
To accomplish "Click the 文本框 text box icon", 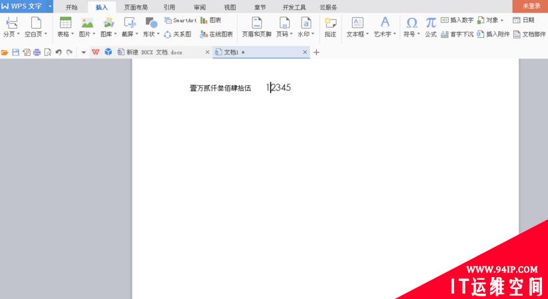I will click(x=358, y=23).
